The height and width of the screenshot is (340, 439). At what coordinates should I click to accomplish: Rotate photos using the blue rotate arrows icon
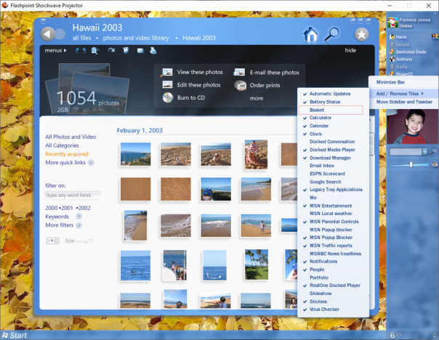pos(81,51)
